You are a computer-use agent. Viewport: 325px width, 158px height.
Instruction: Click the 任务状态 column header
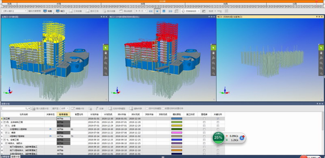(x=63, y=114)
